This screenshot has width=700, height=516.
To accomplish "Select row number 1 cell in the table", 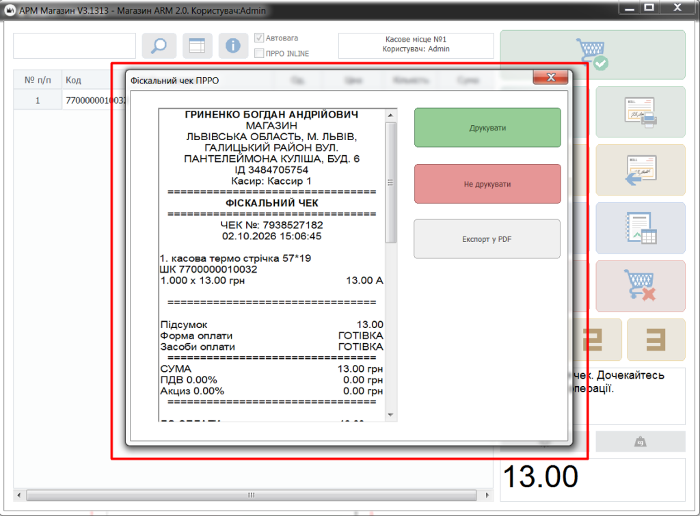I will click(38, 100).
